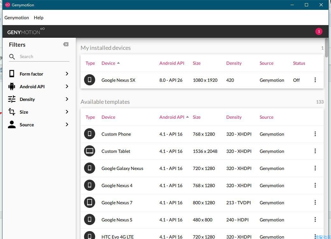The height and width of the screenshot is (239, 331).
Task: Click the 213 - TVDPI density cell
Action: [238, 202]
